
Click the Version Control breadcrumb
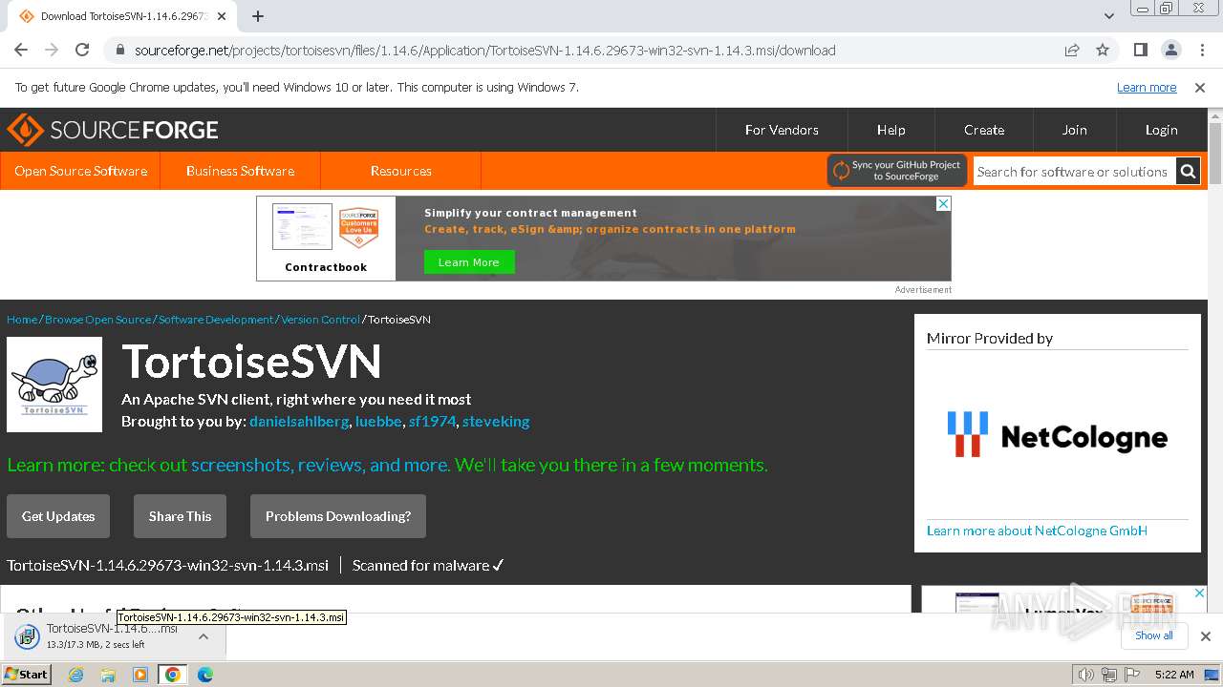(320, 320)
